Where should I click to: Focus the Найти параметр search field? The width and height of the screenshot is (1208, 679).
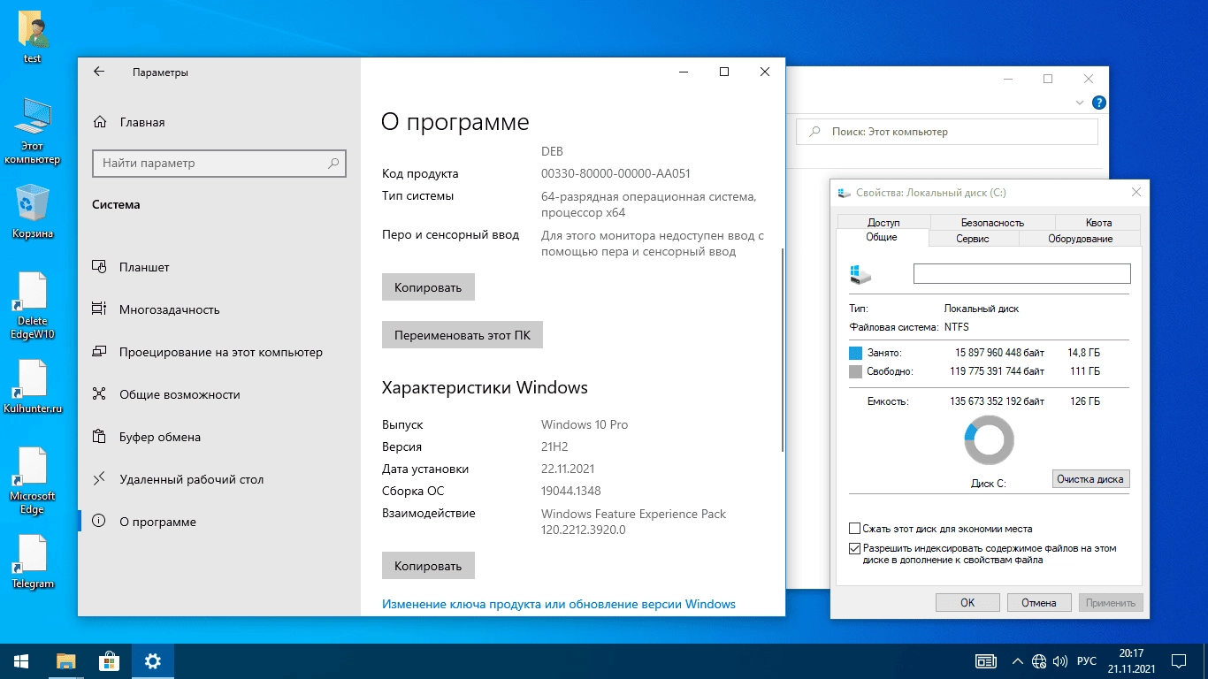[219, 164]
